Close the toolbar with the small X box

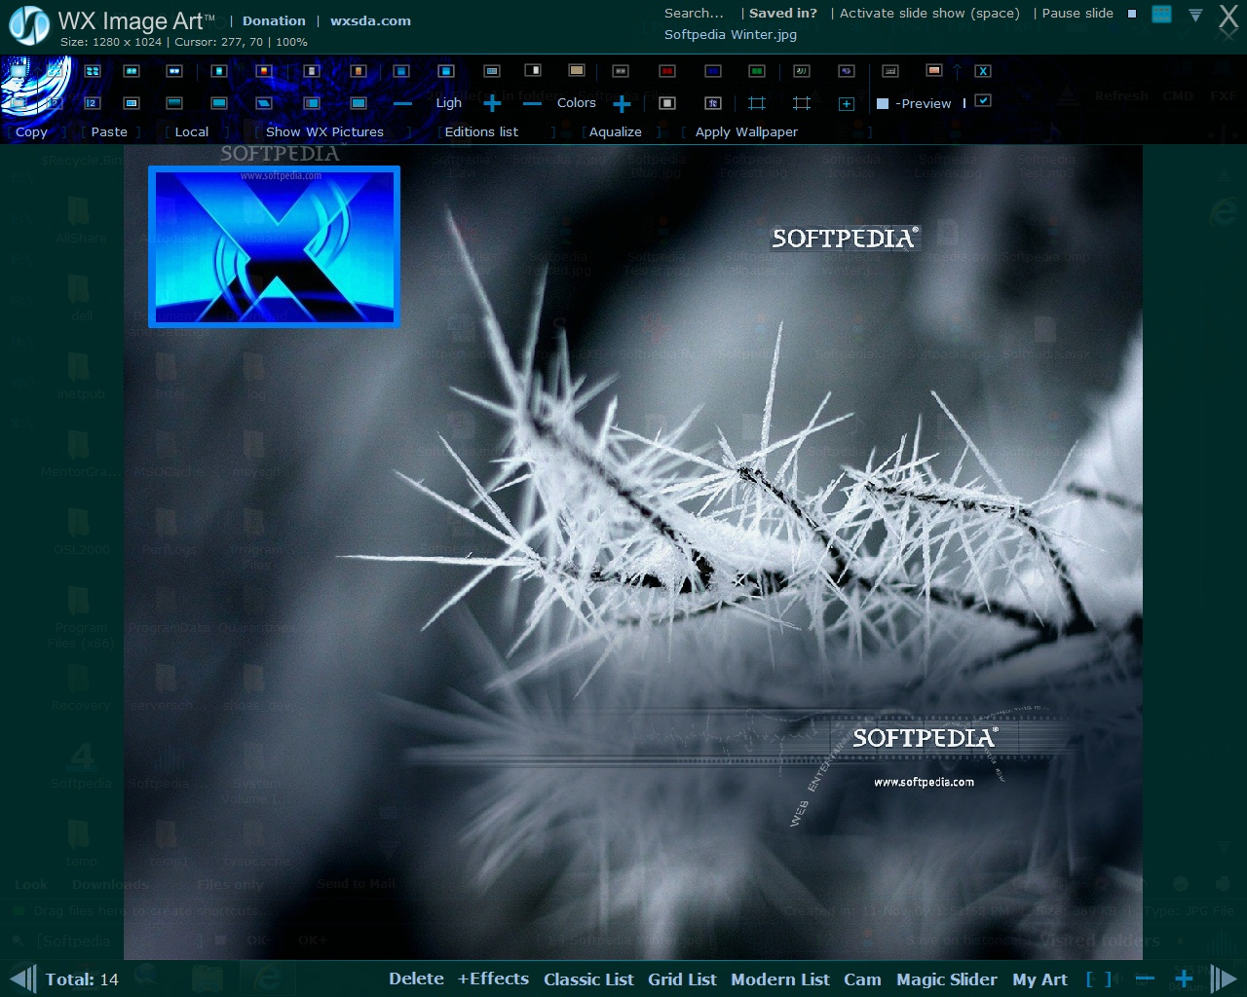pyautogui.click(x=983, y=71)
